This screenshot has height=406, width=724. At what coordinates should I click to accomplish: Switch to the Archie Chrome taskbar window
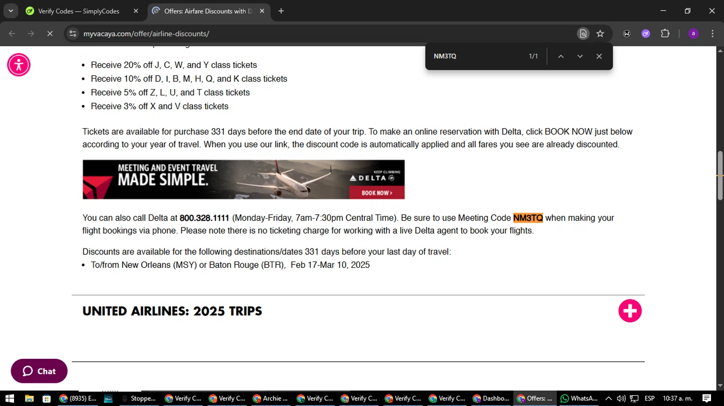click(270, 398)
